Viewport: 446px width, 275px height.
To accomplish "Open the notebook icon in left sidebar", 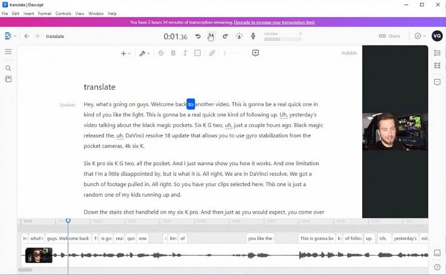I will [x=8, y=79].
